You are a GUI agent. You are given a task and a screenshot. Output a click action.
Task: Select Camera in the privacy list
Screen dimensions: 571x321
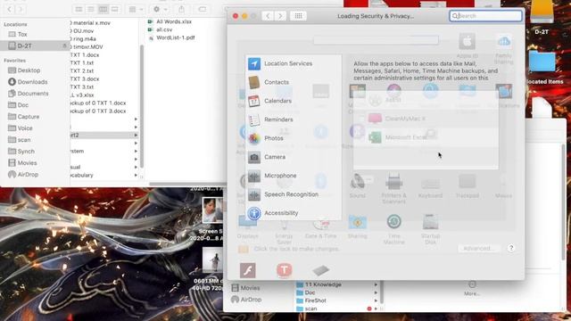294,157
